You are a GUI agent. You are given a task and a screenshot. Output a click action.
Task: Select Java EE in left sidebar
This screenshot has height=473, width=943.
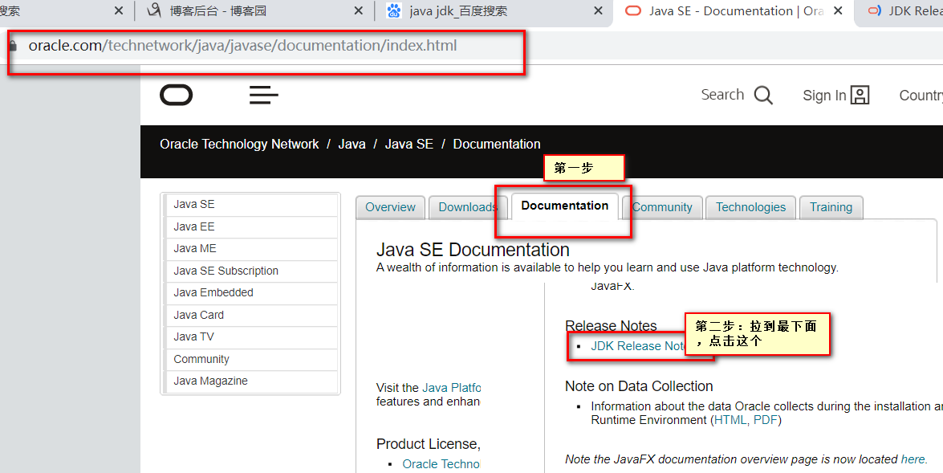point(250,227)
